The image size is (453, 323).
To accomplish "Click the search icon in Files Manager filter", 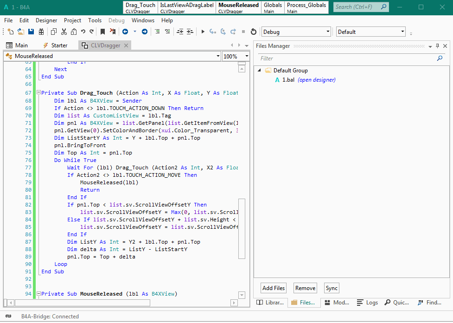I will pyautogui.click(x=440, y=58).
